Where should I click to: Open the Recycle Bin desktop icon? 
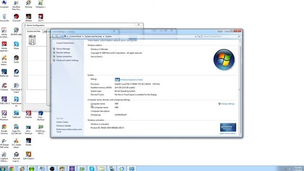pyautogui.click(x=4, y=18)
